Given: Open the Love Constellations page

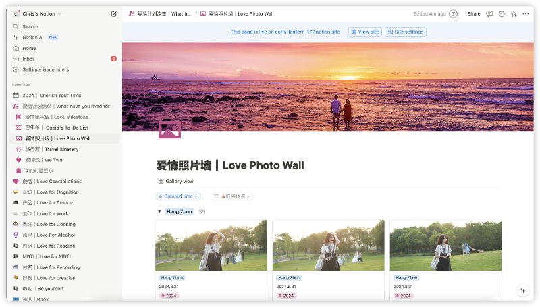Looking at the screenshot, I should (x=52, y=181).
